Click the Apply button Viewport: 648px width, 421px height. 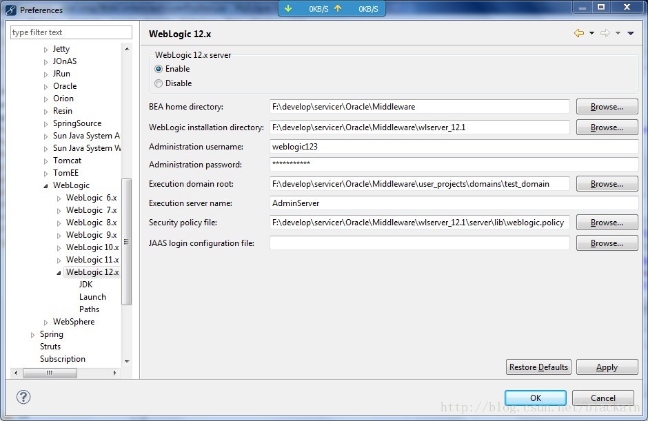(607, 367)
